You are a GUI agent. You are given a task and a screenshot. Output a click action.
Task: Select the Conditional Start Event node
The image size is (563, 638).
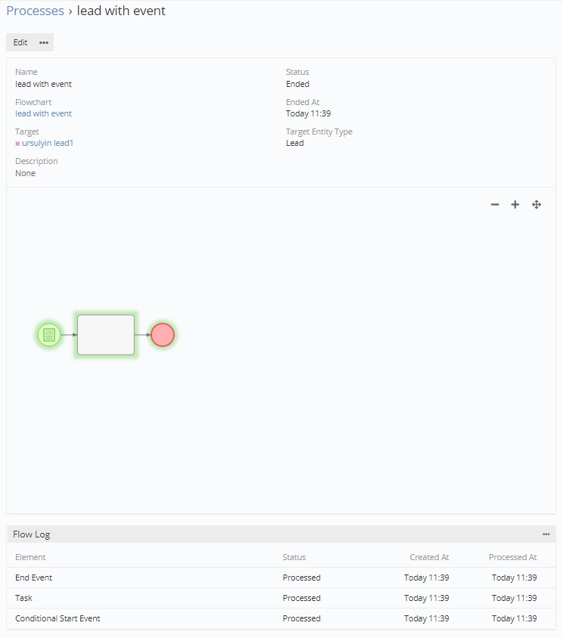[49, 335]
